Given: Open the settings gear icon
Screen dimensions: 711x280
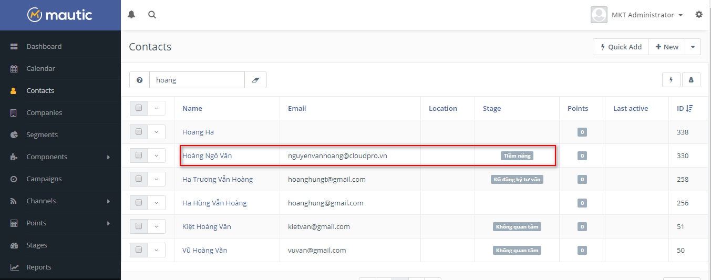Looking at the screenshot, I should 698,15.
